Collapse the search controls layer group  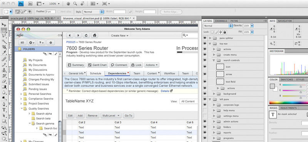(214, 60)
